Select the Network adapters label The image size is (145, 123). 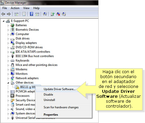pos(27,78)
